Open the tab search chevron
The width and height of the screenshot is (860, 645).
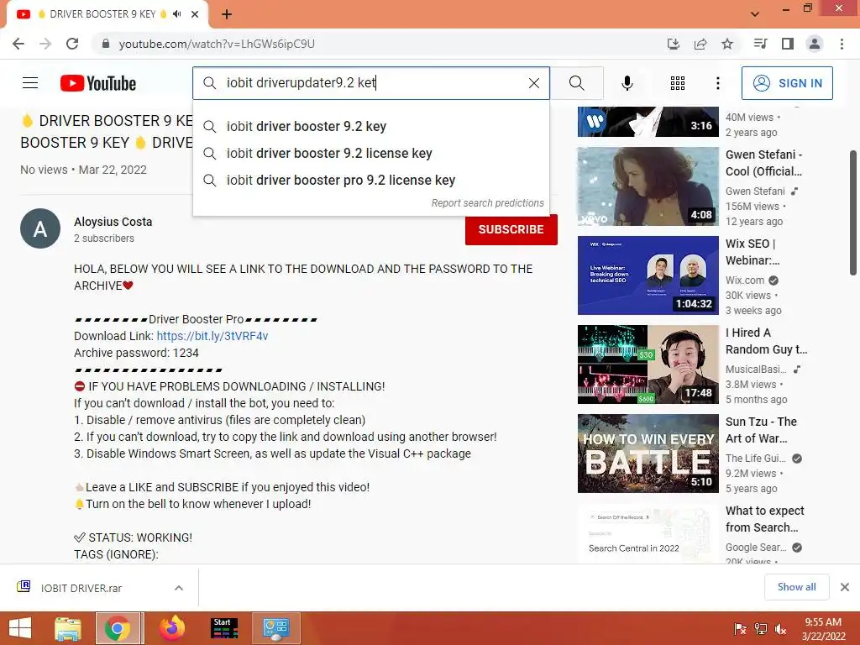(x=755, y=14)
